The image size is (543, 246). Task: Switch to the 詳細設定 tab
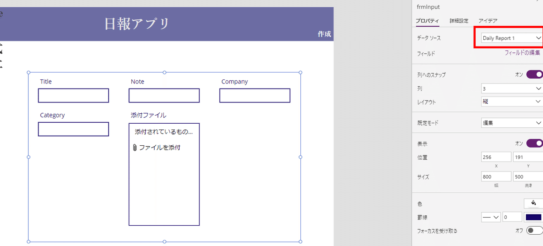pyautogui.click(x=458, y=21)
